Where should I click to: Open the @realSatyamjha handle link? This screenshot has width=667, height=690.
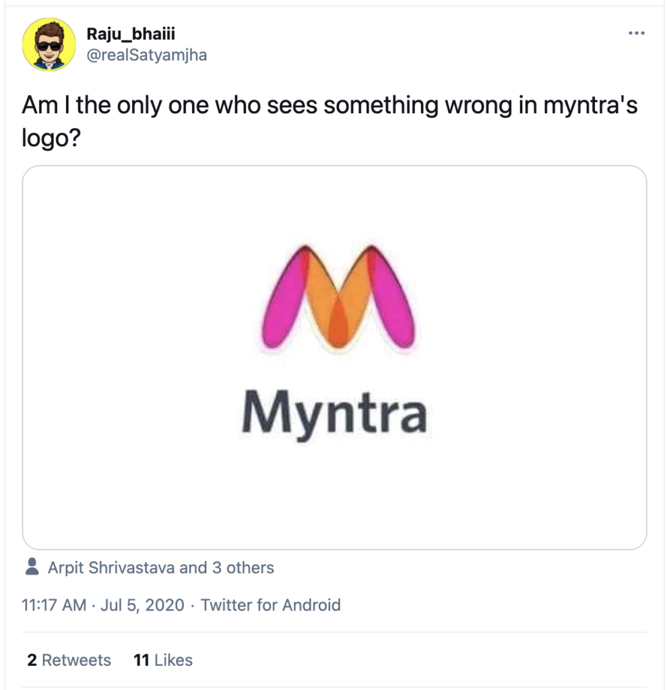(146, 55)
